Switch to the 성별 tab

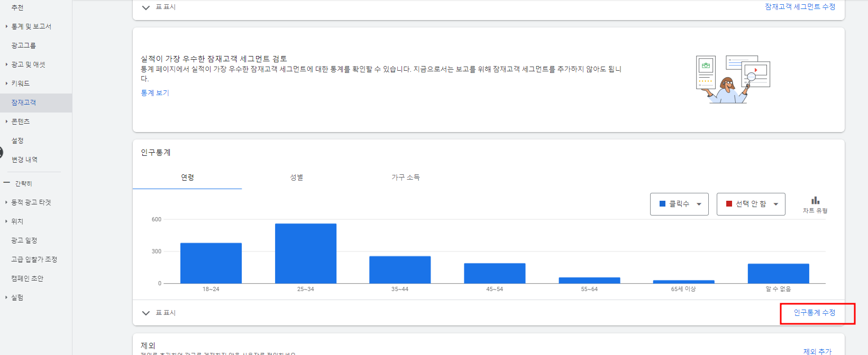296,177
